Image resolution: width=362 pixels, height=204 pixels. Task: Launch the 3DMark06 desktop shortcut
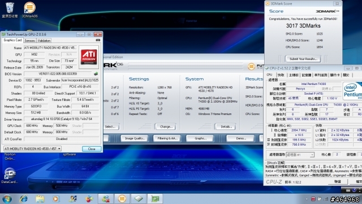[29, 10]
